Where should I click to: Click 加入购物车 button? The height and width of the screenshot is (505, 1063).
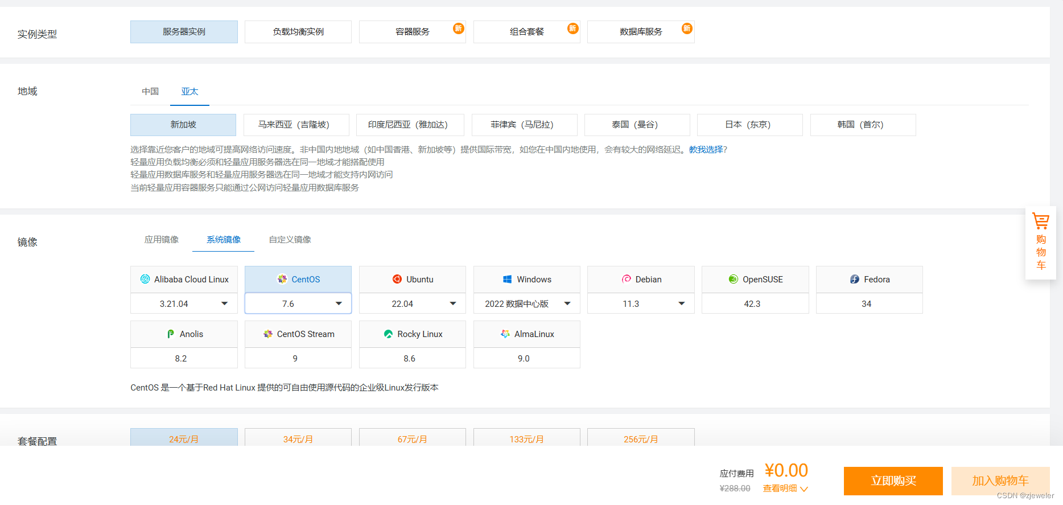coord(1000,481)
